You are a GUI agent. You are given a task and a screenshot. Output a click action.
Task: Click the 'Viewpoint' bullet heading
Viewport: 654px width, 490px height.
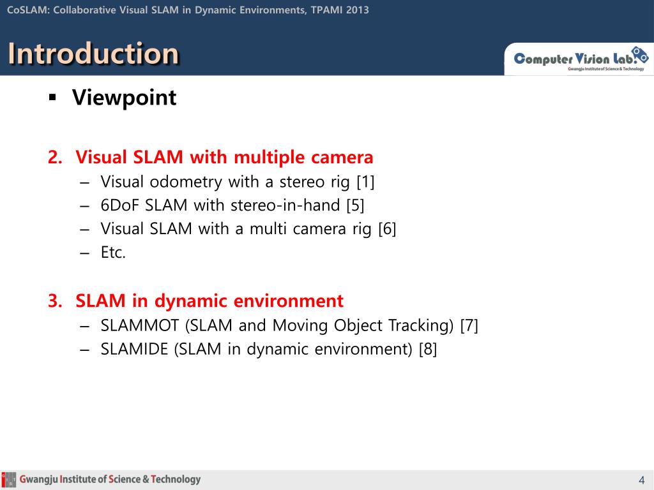[124, 98]
